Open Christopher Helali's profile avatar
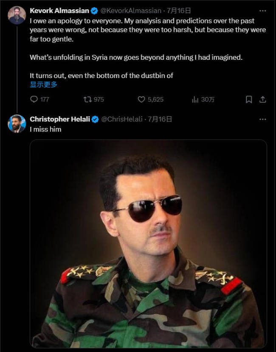 click(17, 124)
